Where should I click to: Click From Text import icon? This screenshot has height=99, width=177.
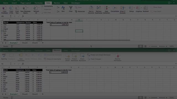pyautogui.click(x=17, y=10)
